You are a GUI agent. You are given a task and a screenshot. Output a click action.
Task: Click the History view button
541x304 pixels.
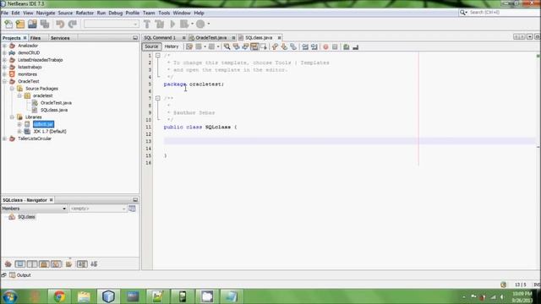click(172, 46)
